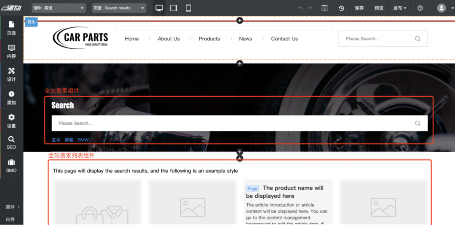Click the Products item in site navigation
Image resolution: width=455 pixels, height=225 pixels.
(x=209, y=39)
